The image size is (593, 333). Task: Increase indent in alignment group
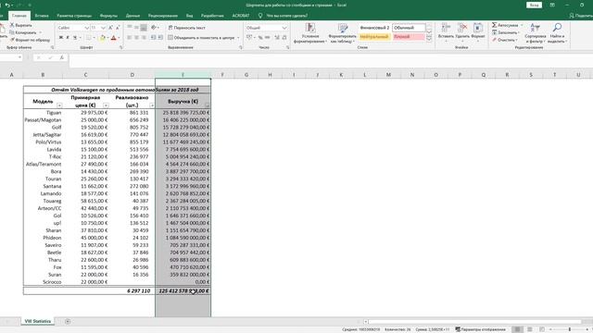(160, 37)
